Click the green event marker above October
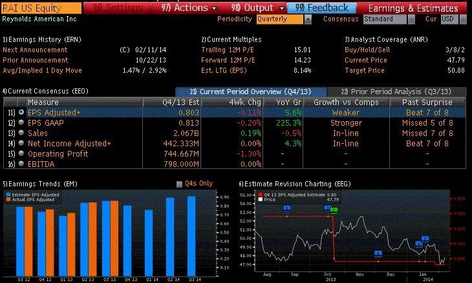Viewport: 472px width, 283px height. click(334, 210)
